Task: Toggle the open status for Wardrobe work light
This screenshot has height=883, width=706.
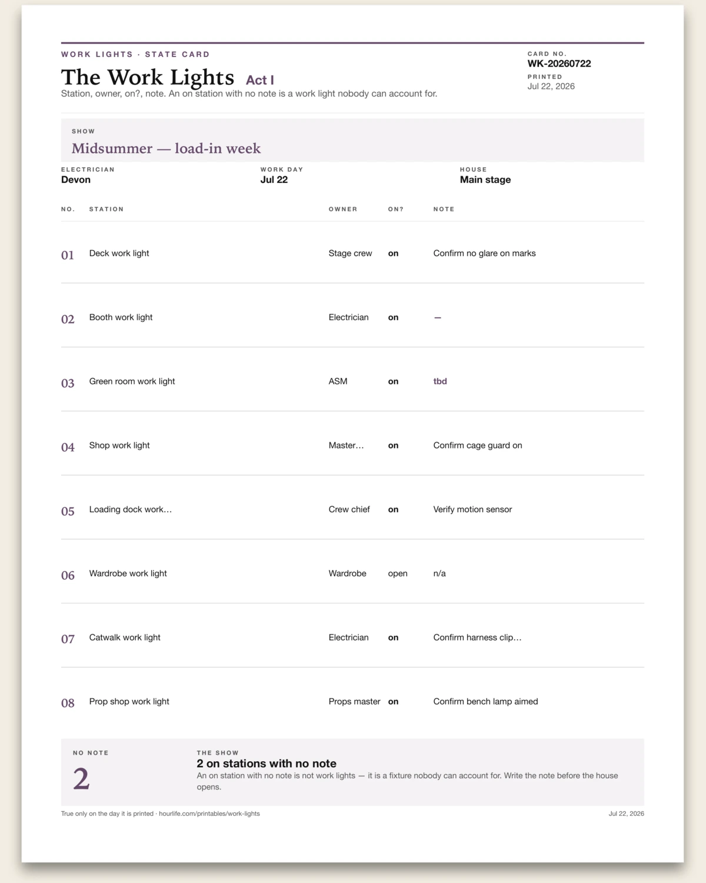Action: 398,573
